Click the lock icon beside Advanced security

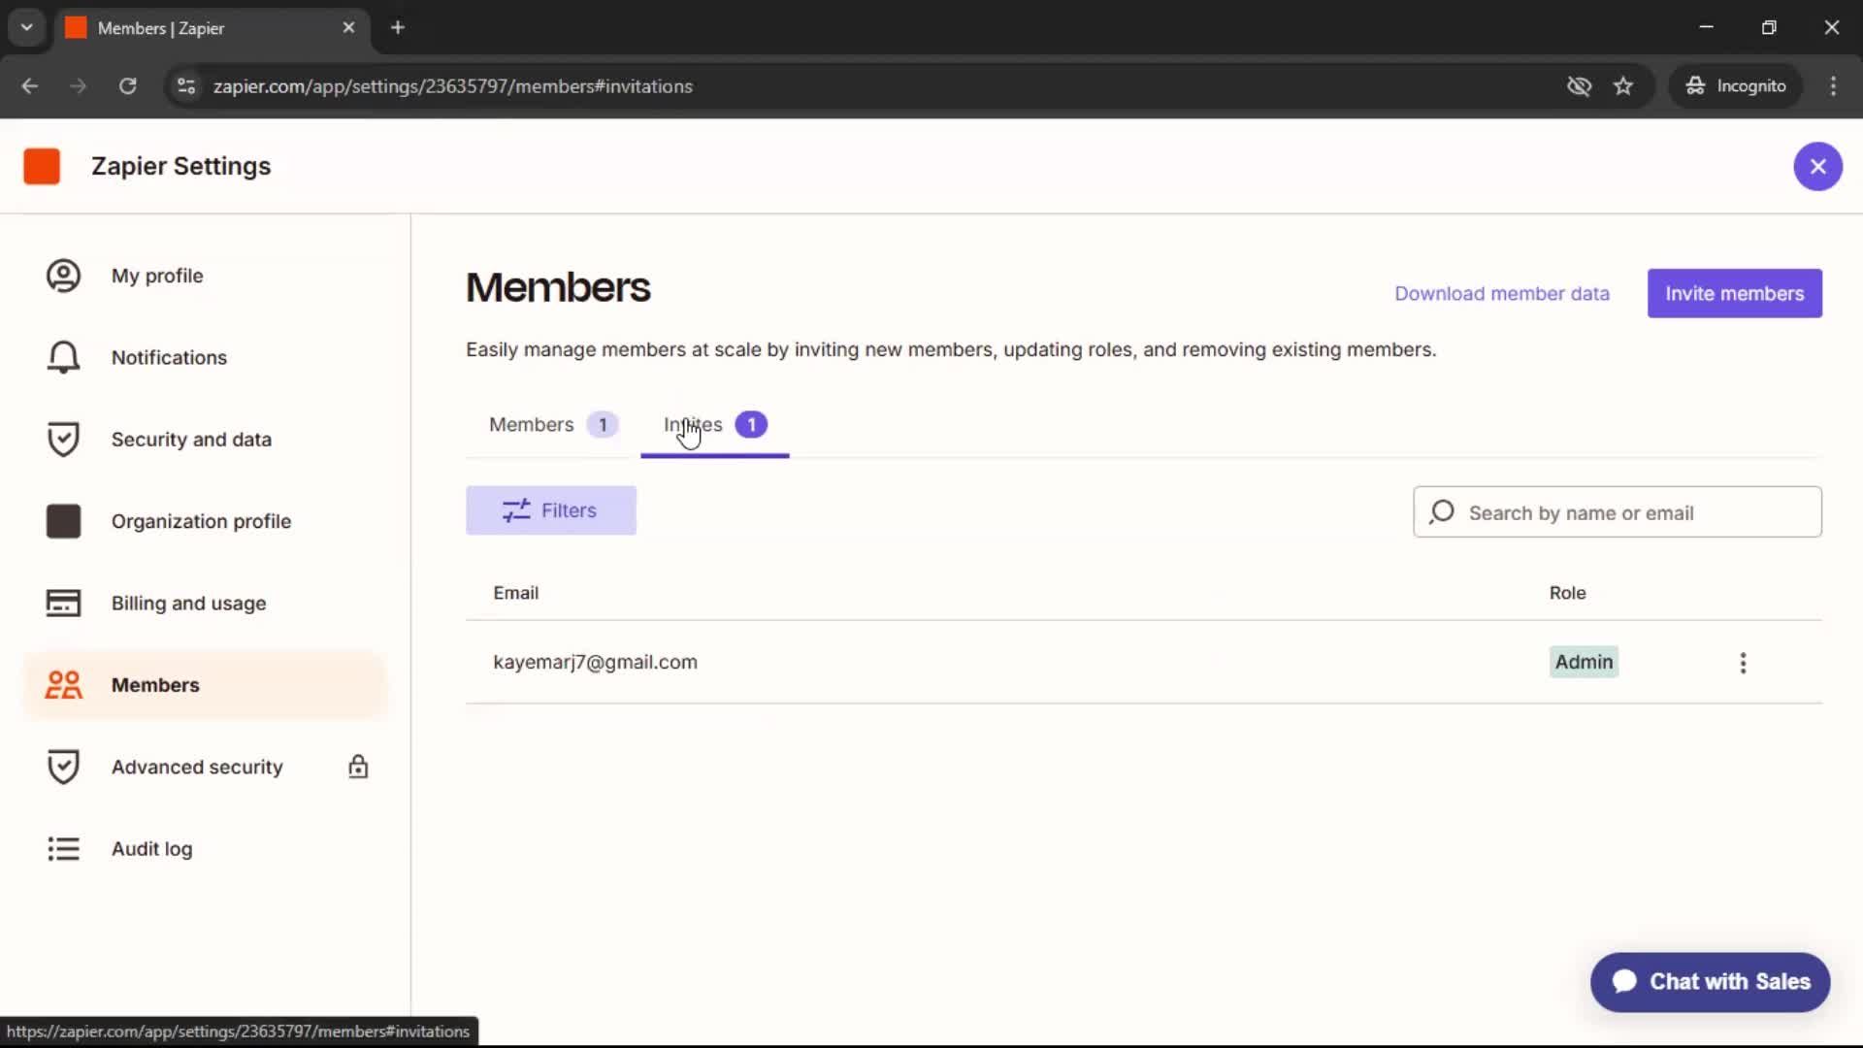[x=358, y=767]
